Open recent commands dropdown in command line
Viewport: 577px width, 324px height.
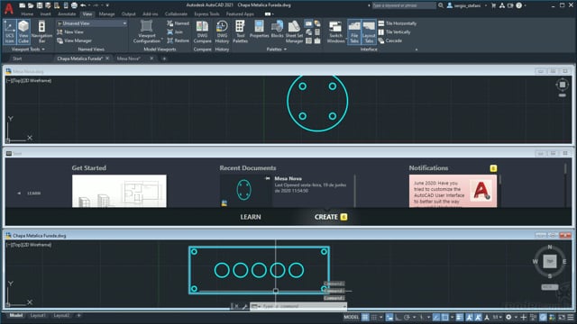(x=255, y=306)
